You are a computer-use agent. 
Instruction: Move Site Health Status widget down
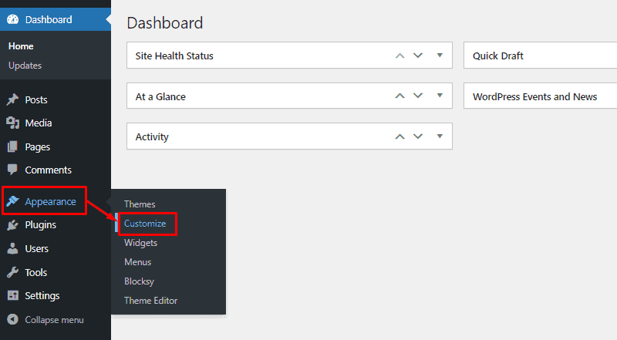pos(418,56)
